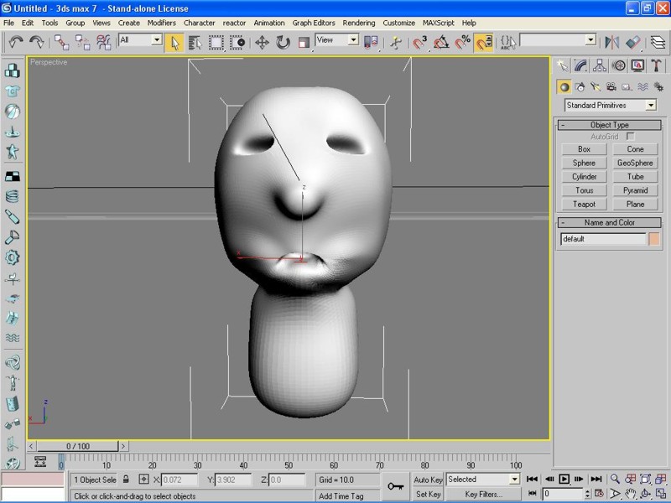Screen dimensions: 671x503
Task: Click the current frame number field
Action: coord(561,494)
